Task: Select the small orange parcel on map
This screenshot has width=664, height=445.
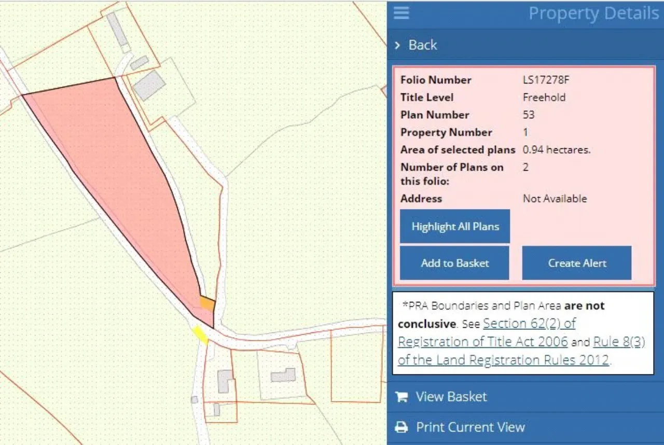Action: [x=208, y=303]
